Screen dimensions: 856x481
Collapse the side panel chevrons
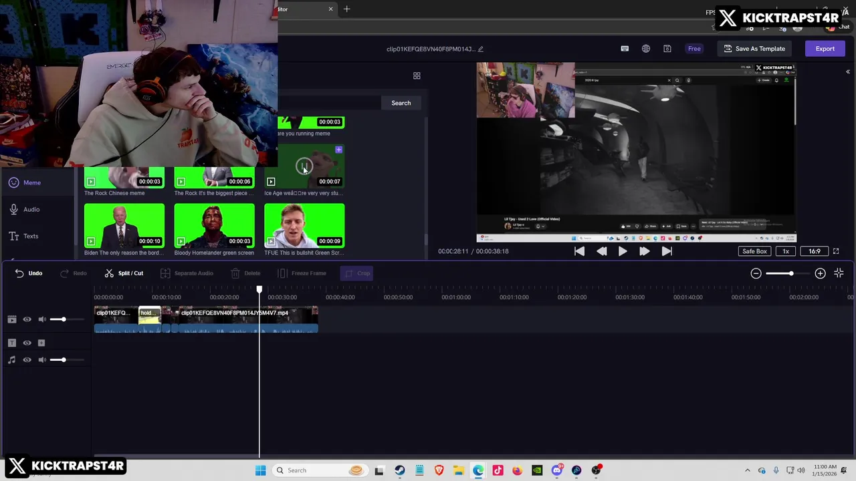pos(847,71)
